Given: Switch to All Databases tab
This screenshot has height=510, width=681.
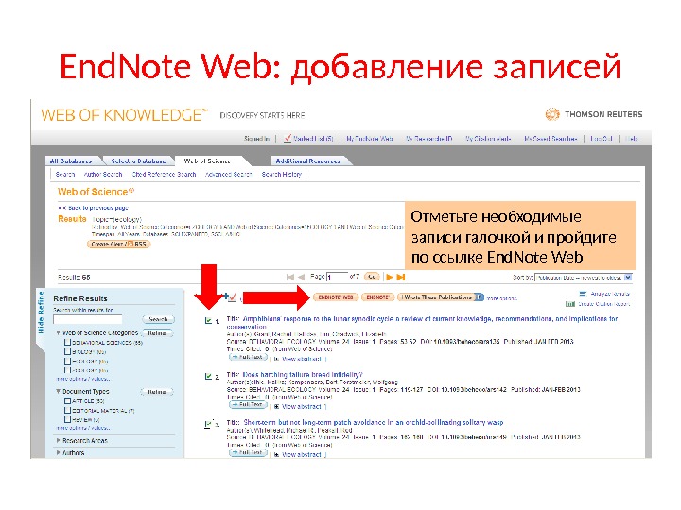Looking at the screenshot, I should click(x=71, y=161).
